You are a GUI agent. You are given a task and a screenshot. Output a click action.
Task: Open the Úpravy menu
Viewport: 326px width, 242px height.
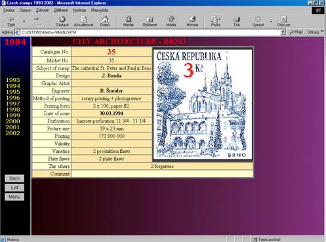point(25,10)
